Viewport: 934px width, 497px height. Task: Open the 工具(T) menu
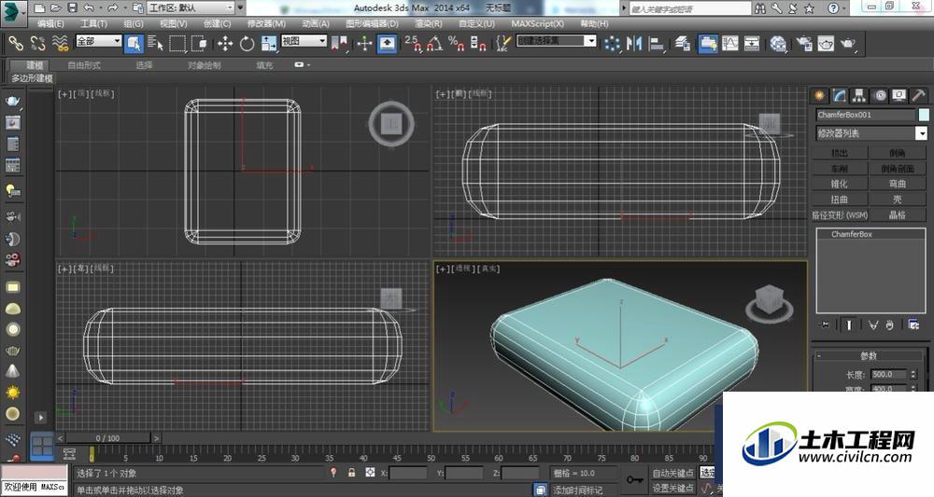click(93, 24)
